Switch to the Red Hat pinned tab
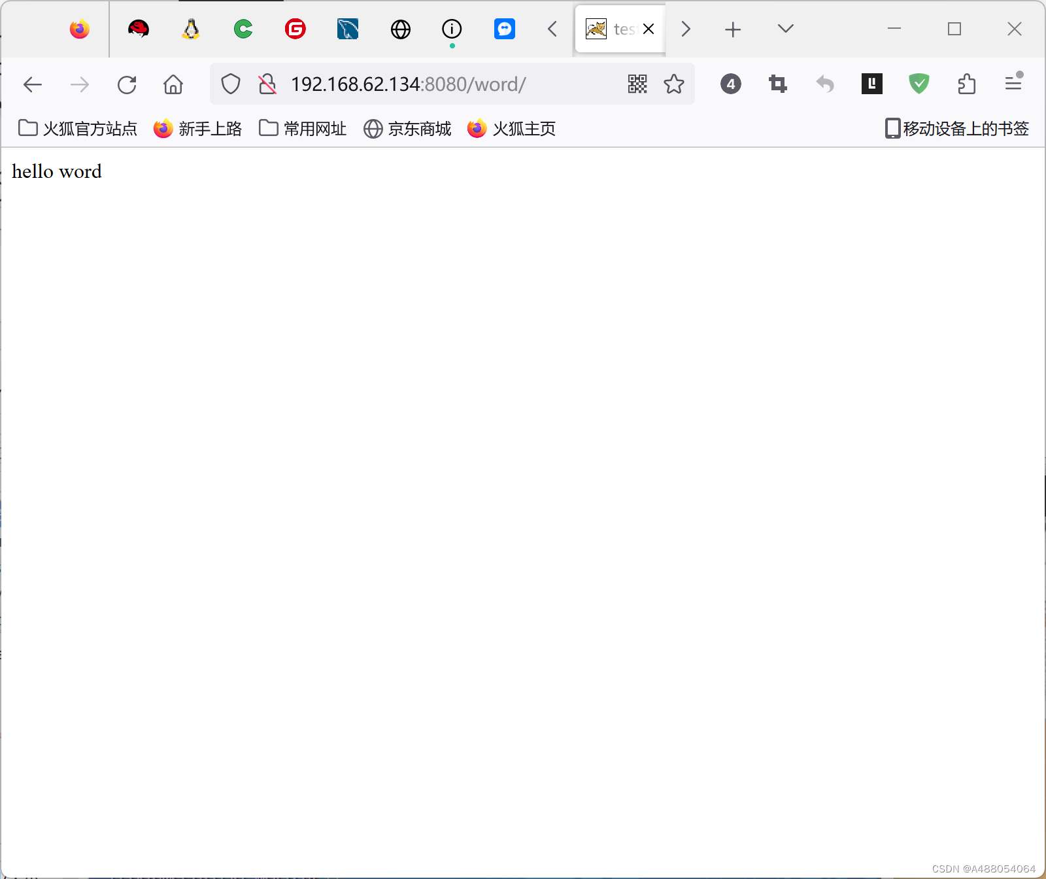 click(139, 29)
